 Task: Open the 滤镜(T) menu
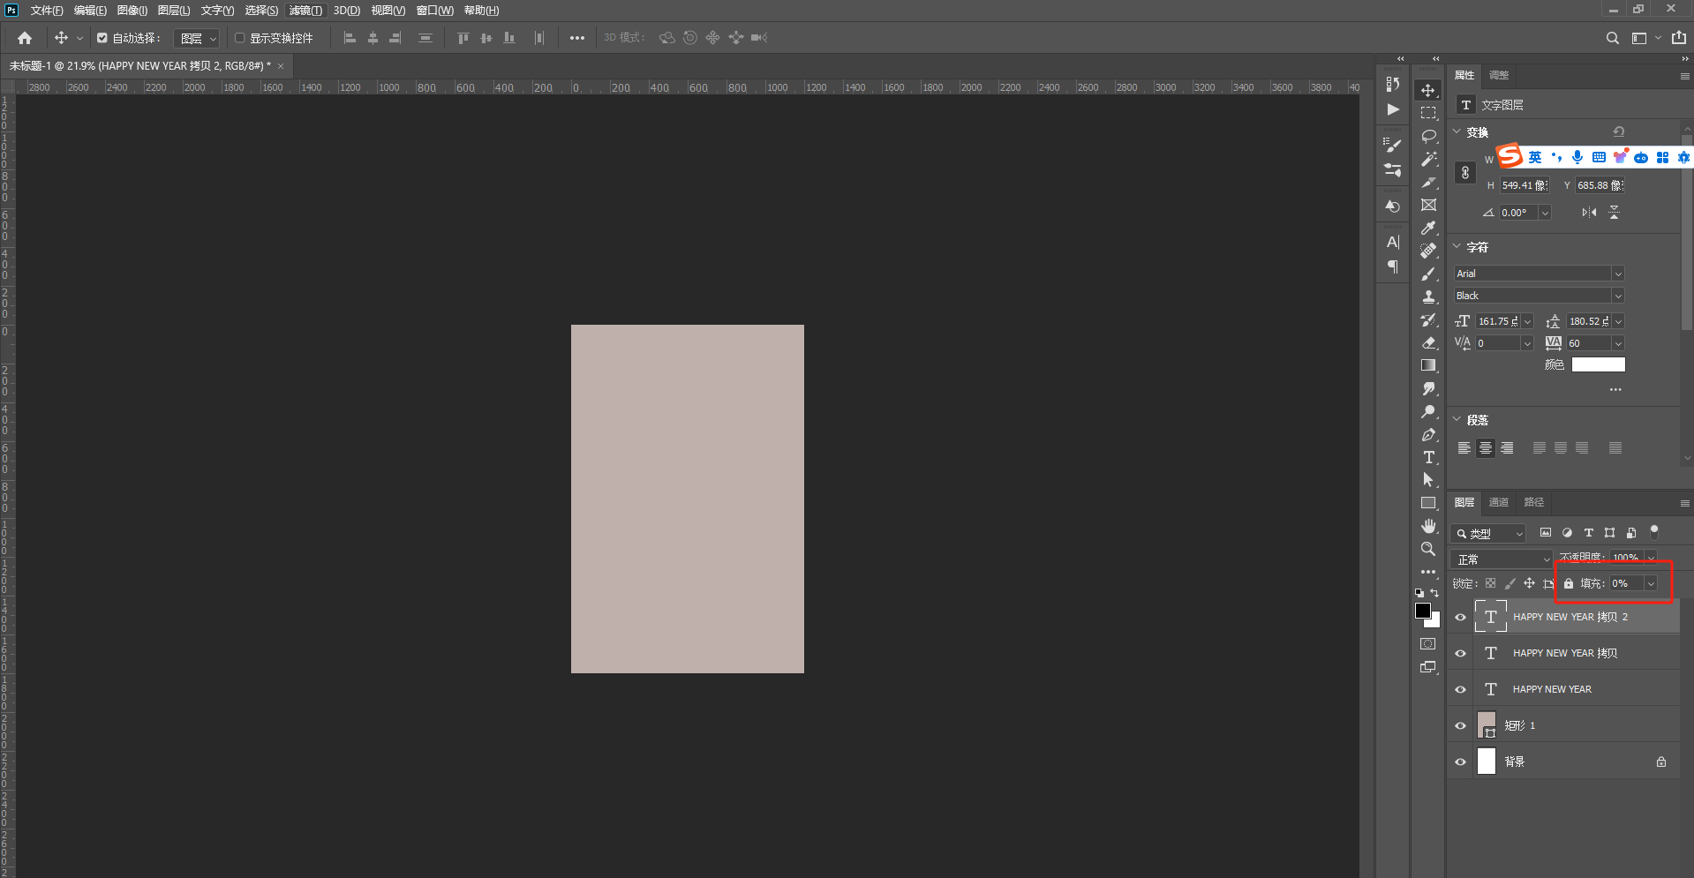(305, 11)
